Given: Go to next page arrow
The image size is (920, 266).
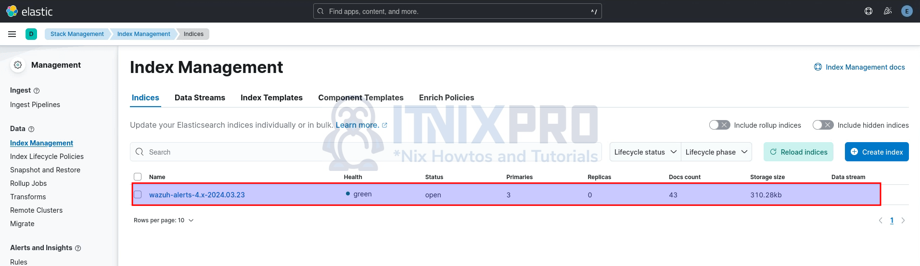Looking at the screenshot, I should (x=903, y=220).
